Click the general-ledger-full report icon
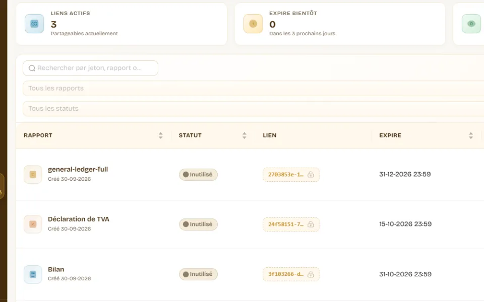This screenshot has height=302, width=484. click(x=33, y=175)
